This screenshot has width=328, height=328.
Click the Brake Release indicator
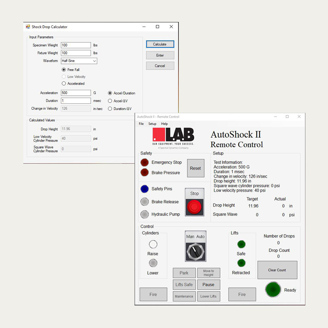[145, 202]
